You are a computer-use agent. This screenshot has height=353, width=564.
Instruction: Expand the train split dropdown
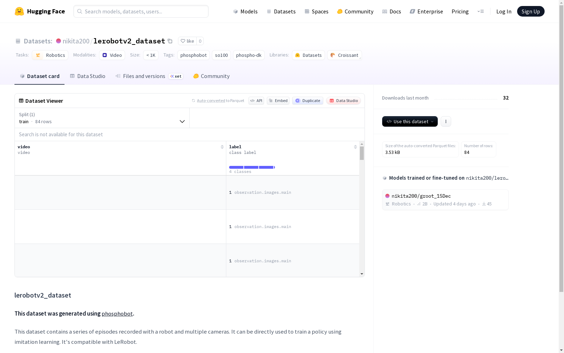pyautogui.click(x=102, y=118)
